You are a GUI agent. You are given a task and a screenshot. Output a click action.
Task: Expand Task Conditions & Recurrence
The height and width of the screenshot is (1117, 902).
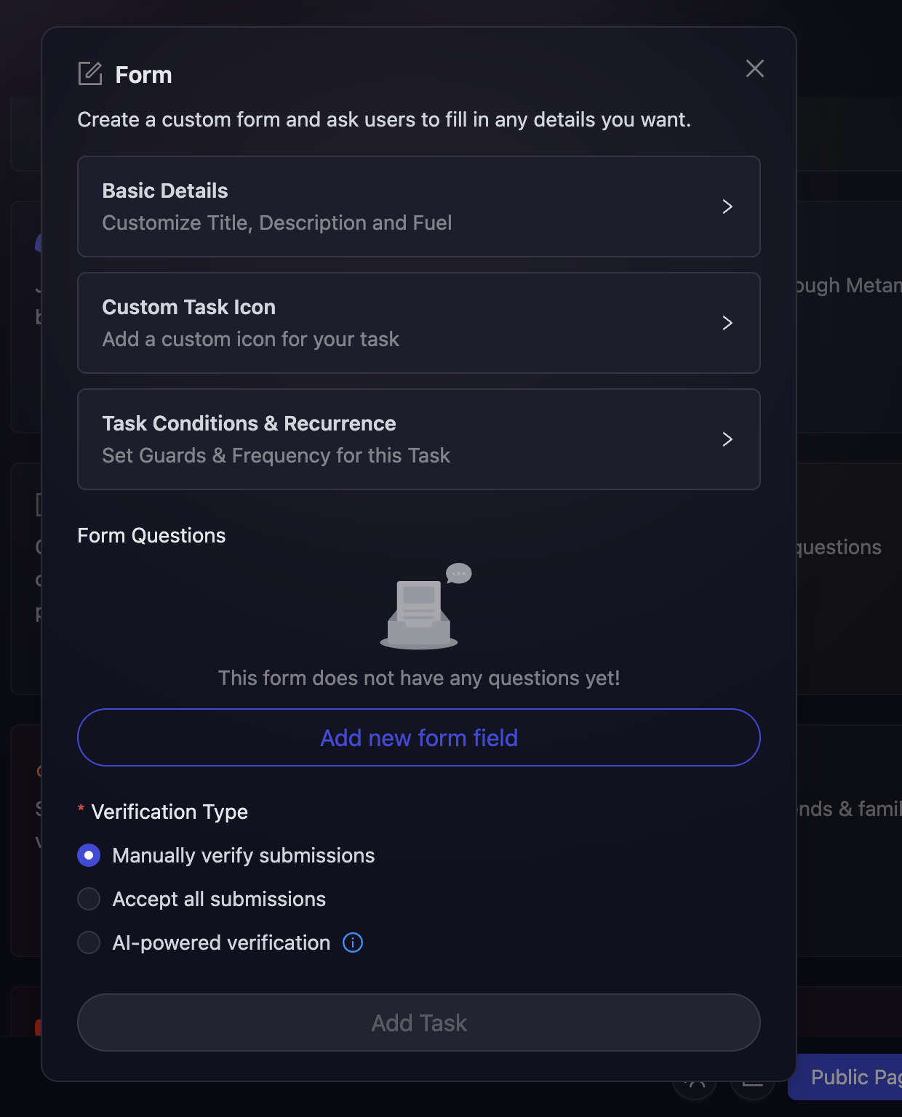pyautogui.click(x=727, y=439)
